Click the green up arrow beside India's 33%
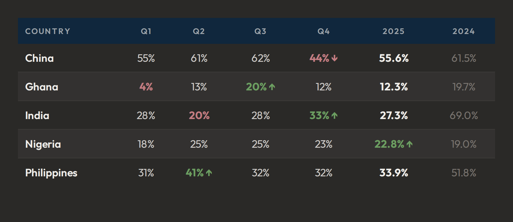The height and width of the screenshot is (222, 513). point(335,115)
